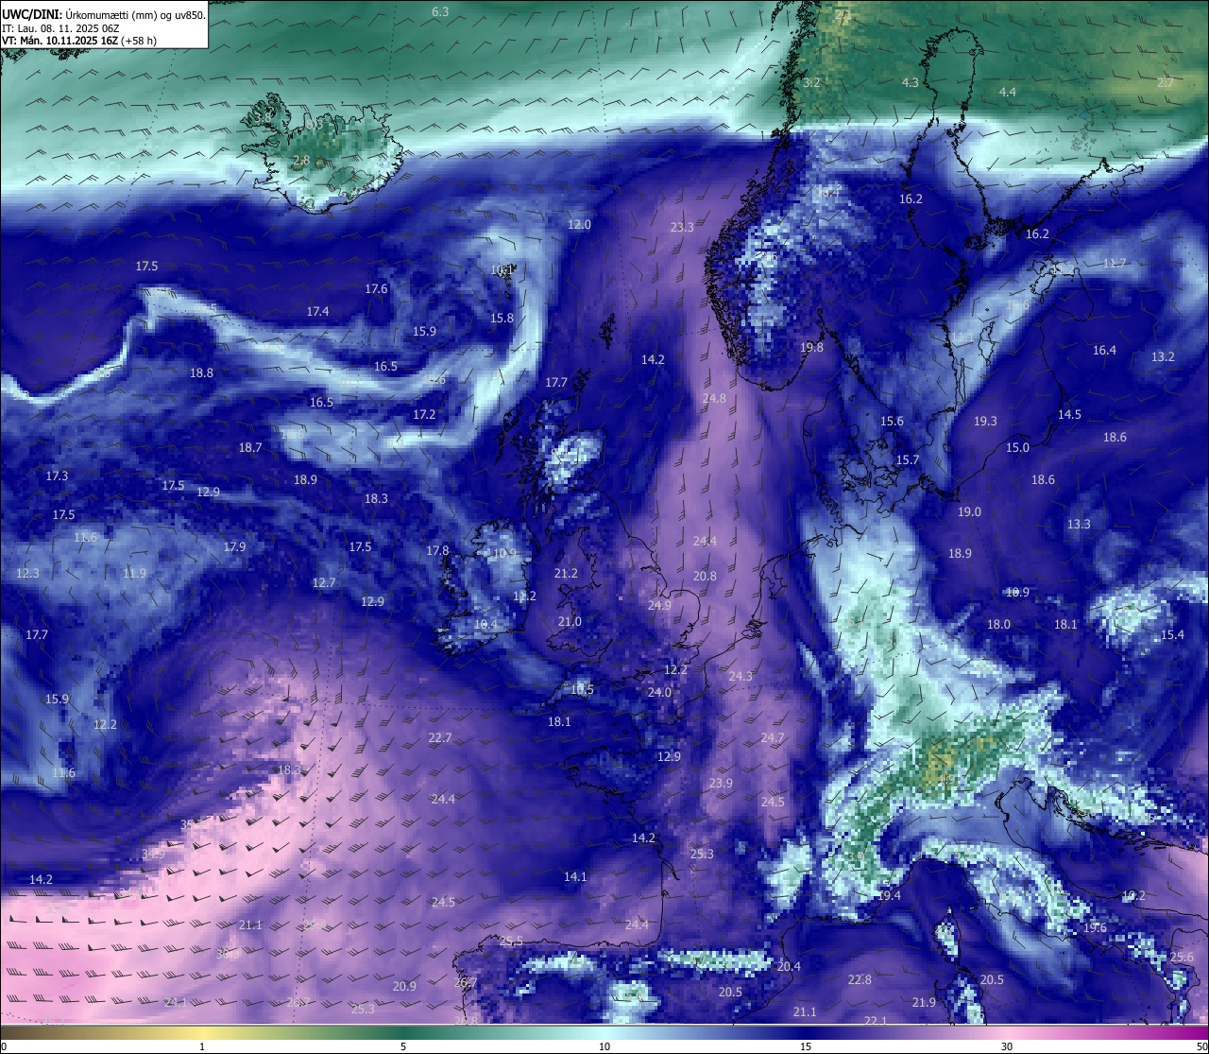The image size is (1209, 1054).
Task: Click the 22.8 value label
Action: click(860, 980)
